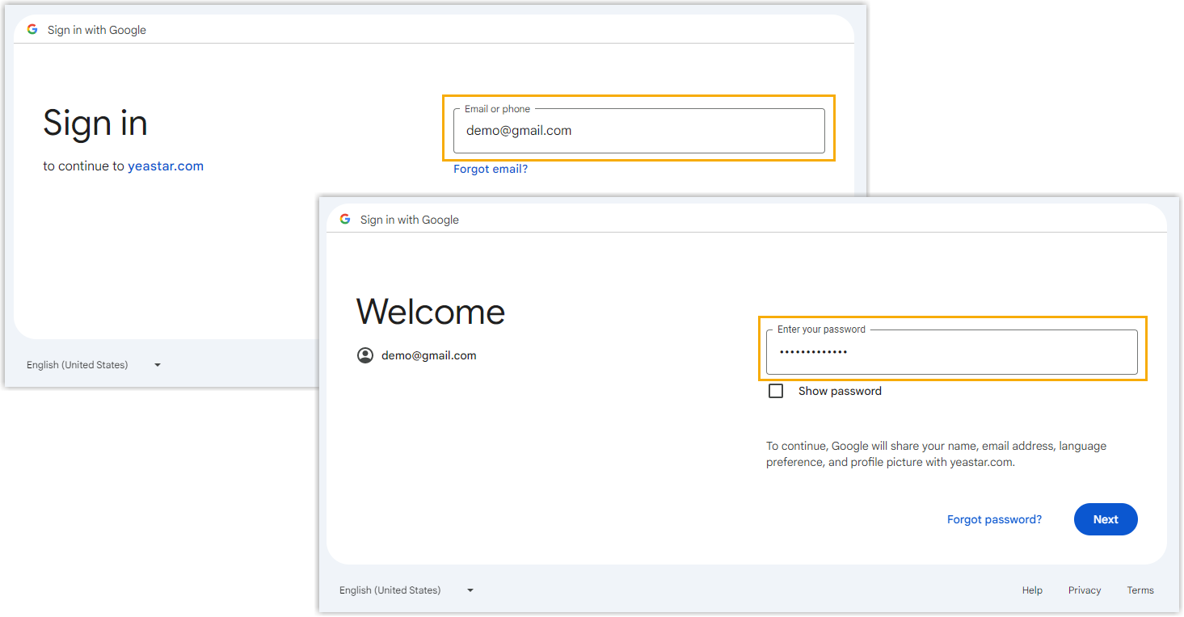Open the Privacy footer link
Screen dimensions: 1184x617
point(1085,590)
